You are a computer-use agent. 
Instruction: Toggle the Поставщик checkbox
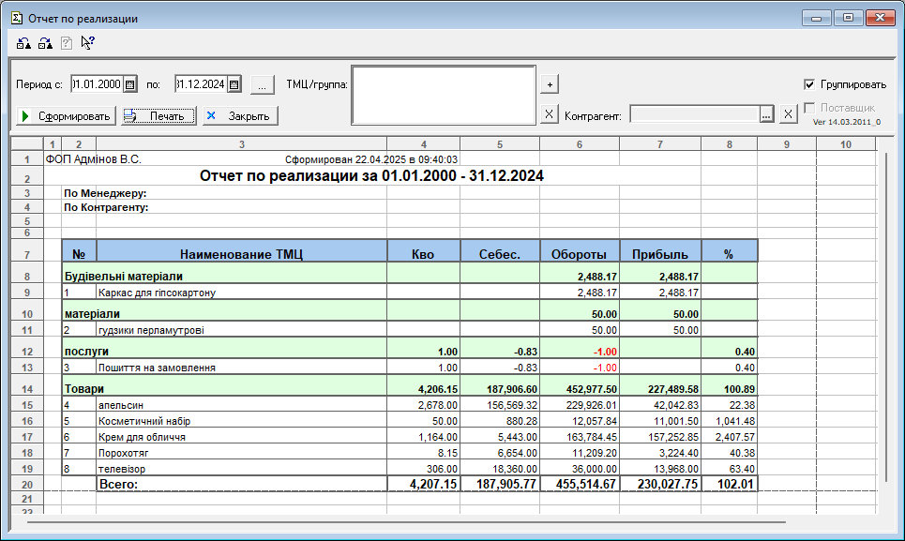click(x=809, y=108)
